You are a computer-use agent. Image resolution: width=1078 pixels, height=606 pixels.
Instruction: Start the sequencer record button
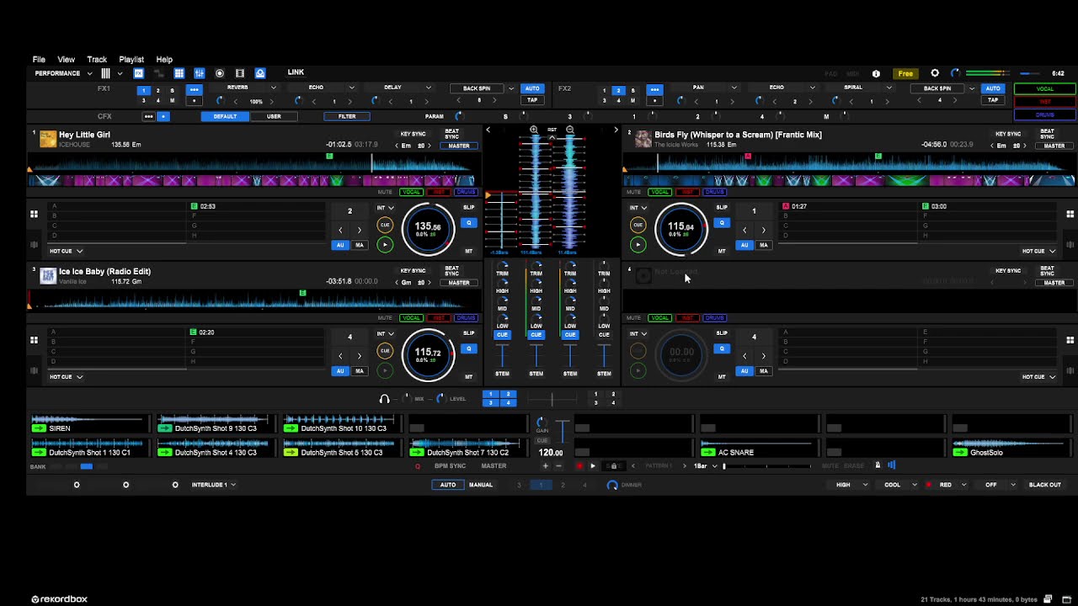coord(579,465)
